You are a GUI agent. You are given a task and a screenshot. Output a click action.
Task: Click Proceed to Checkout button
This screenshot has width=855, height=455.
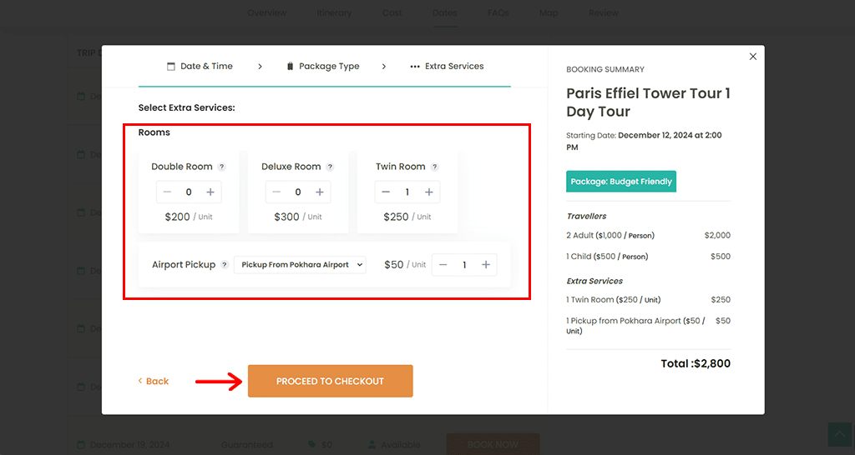pos(331,381)
